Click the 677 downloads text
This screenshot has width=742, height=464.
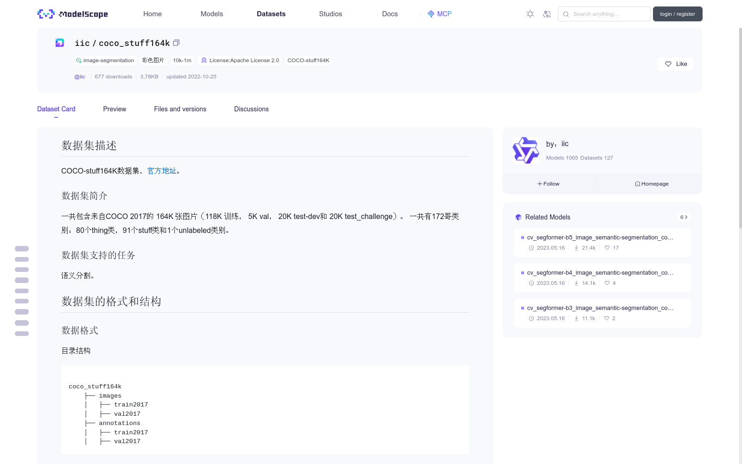(x=114, y=77)
